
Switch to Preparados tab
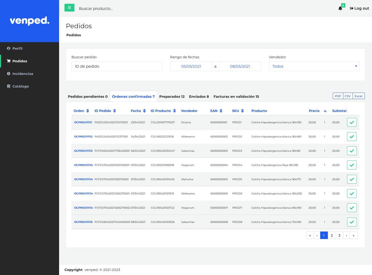click(172, 96)
